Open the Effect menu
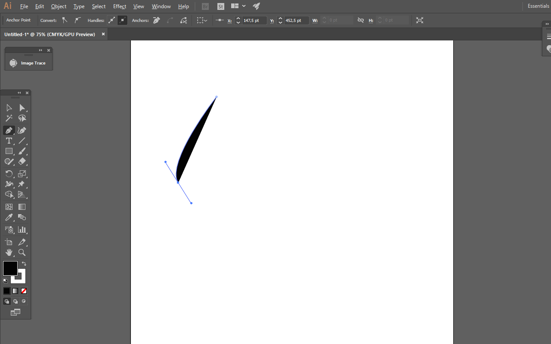The height and width of the screenshot is (344, 551). pos(119,6)
